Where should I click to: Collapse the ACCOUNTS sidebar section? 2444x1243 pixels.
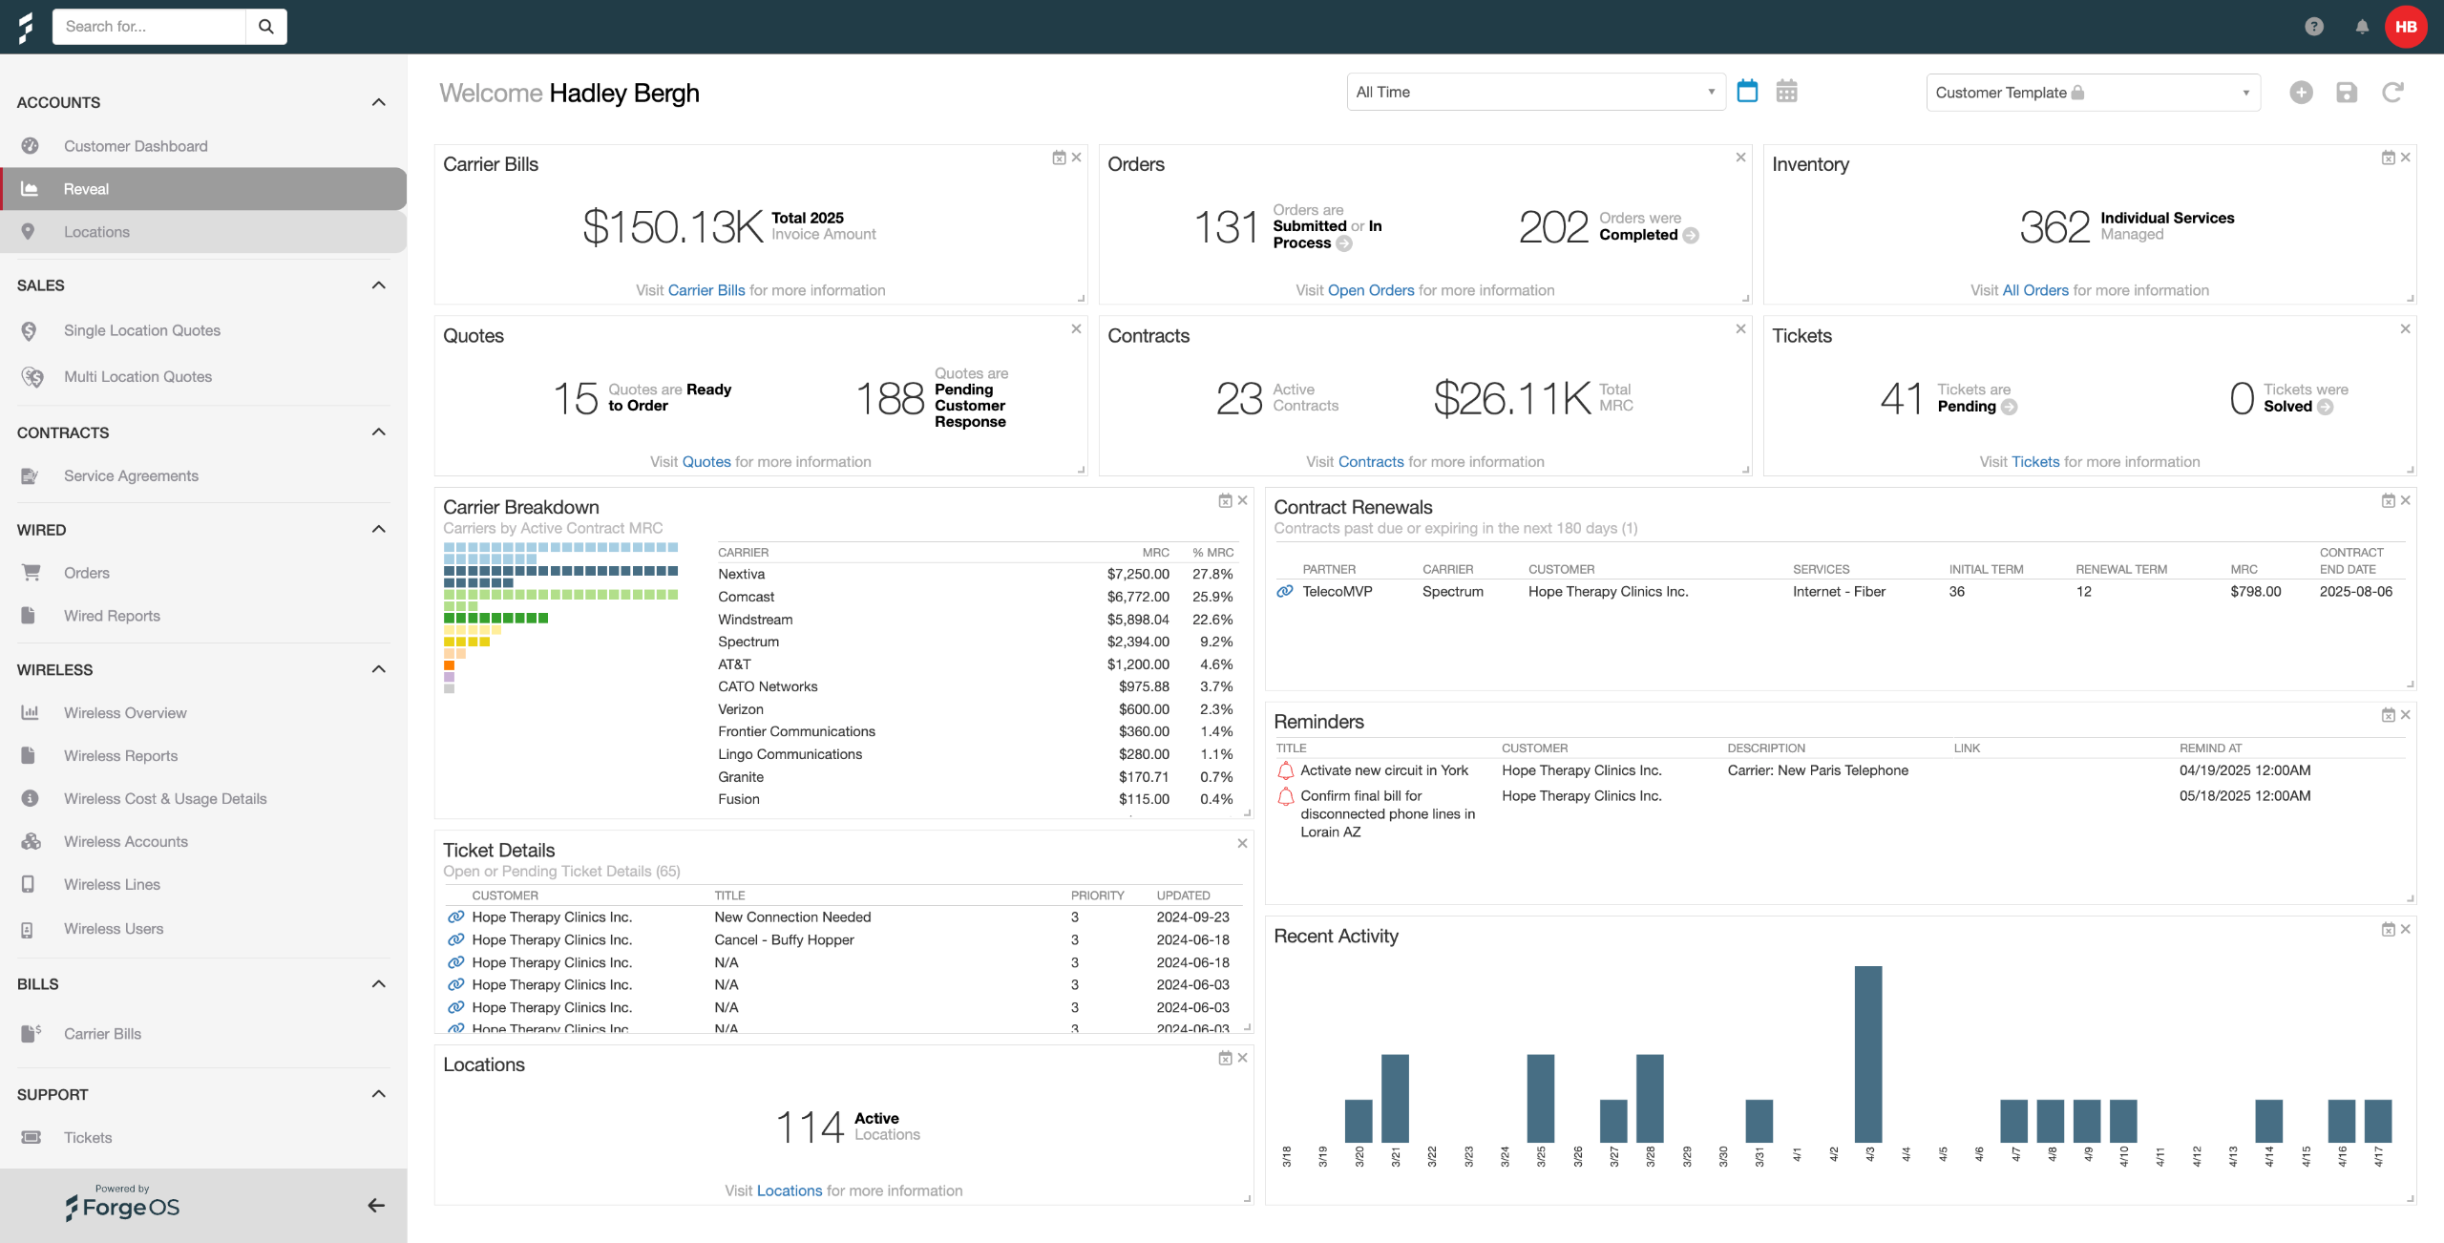(x=378, y=102)
